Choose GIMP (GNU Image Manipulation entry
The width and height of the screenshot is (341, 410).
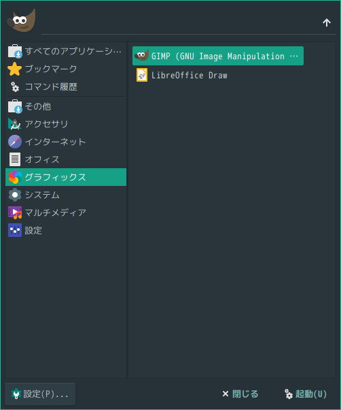pyautogui.click(x=218, y=56)
